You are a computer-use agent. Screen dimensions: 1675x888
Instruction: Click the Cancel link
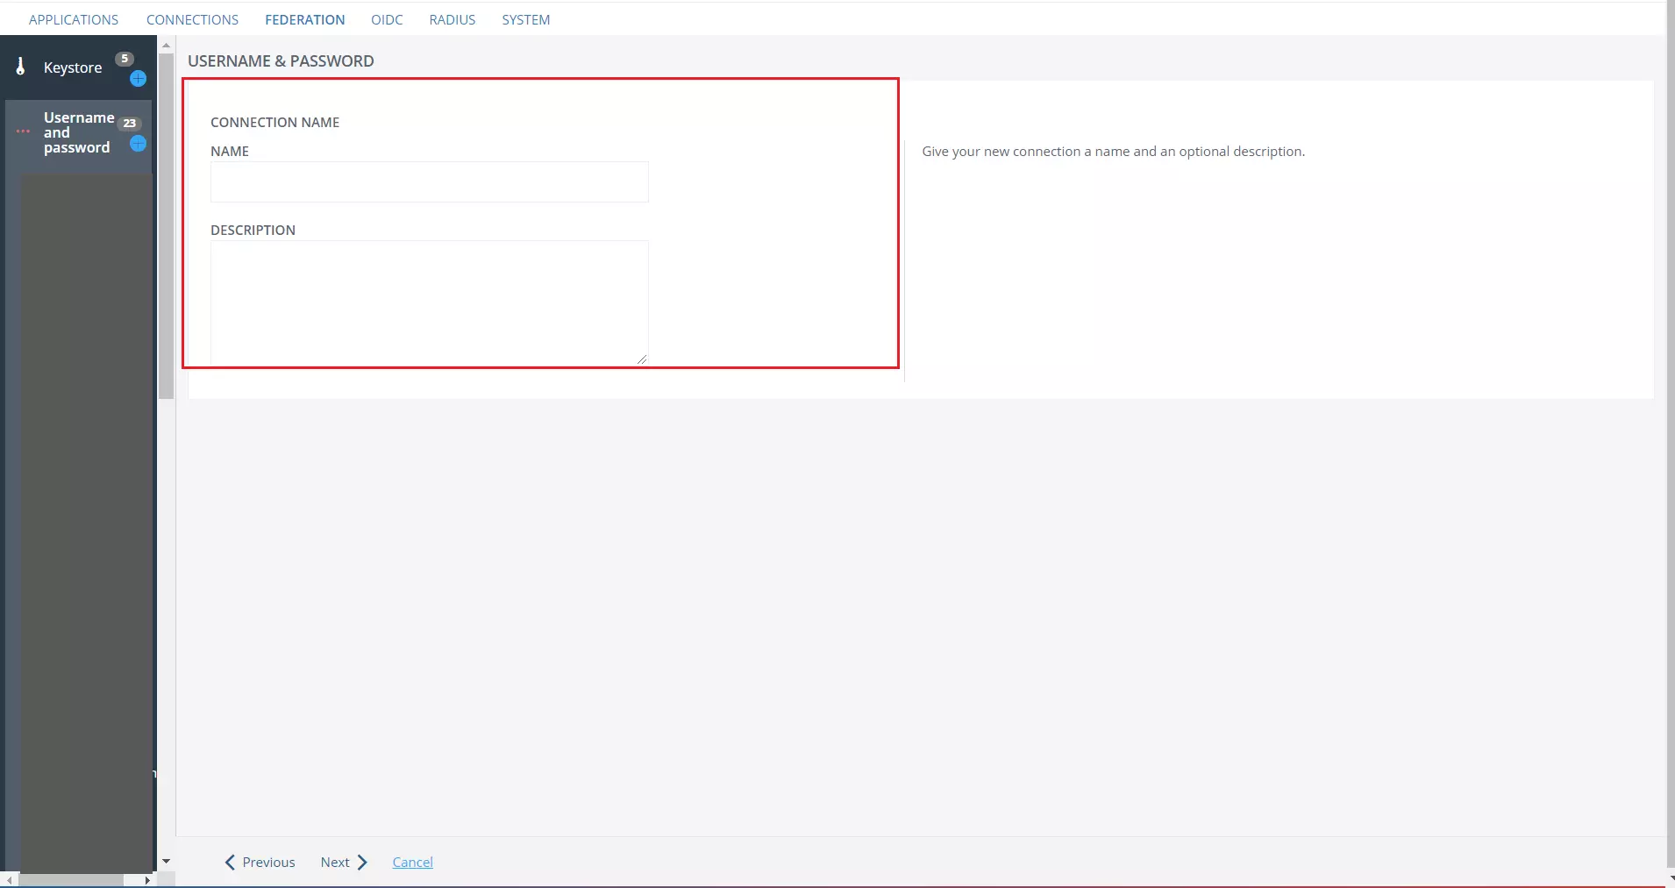[412, 863]
